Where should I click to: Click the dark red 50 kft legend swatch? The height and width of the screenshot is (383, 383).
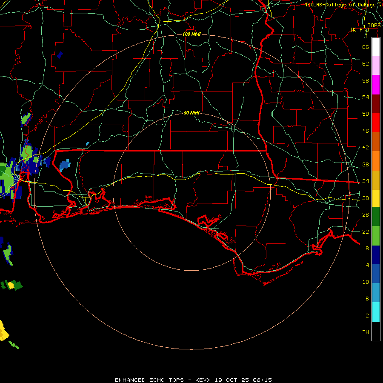click(x=376, y=103)
